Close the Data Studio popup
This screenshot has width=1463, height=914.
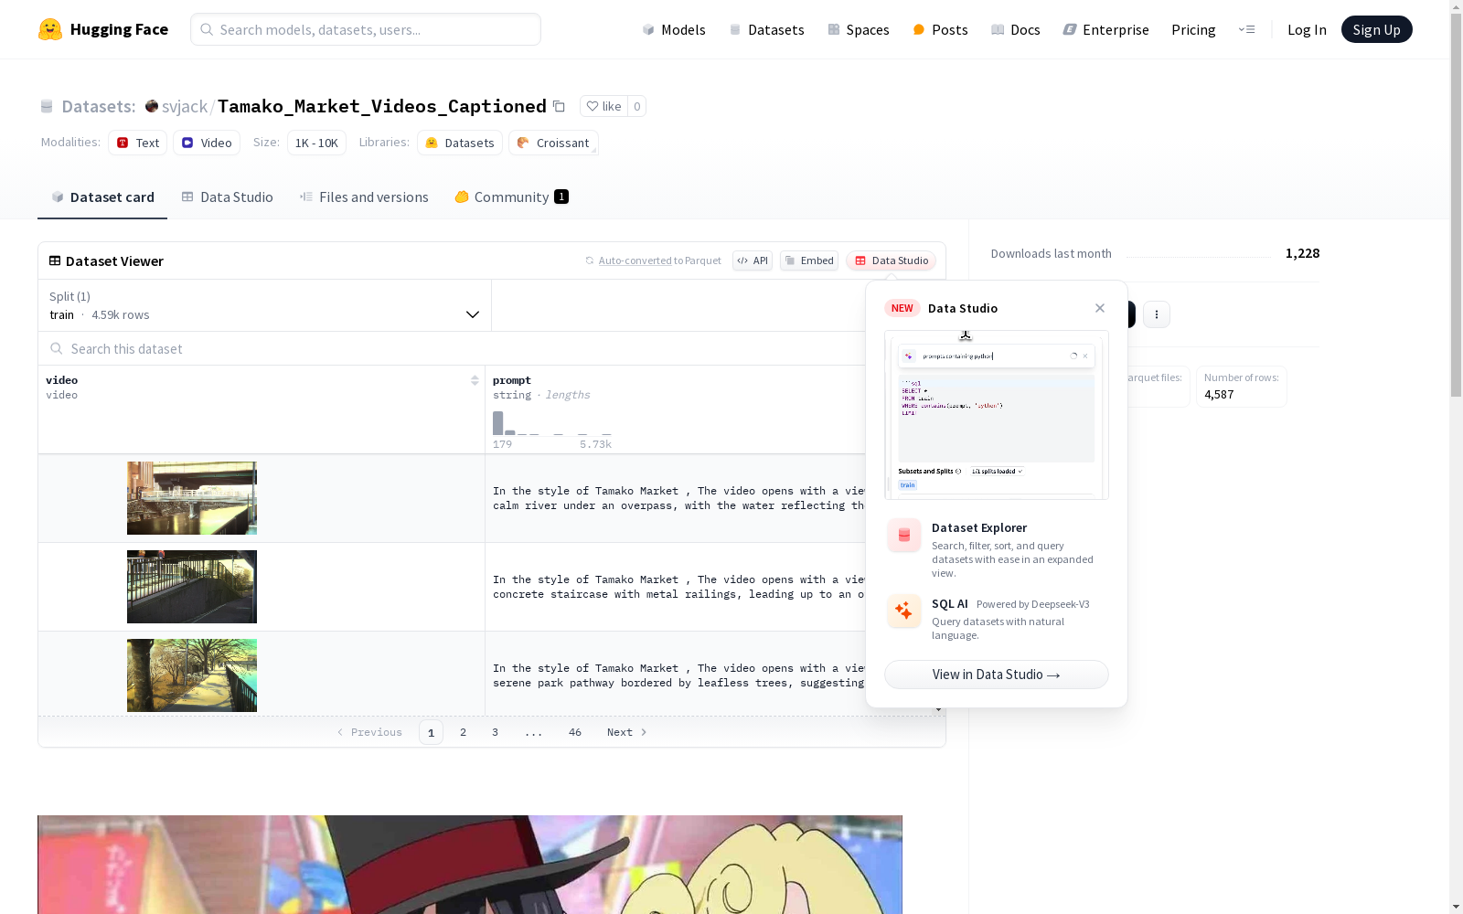[x=1100, y=308]
